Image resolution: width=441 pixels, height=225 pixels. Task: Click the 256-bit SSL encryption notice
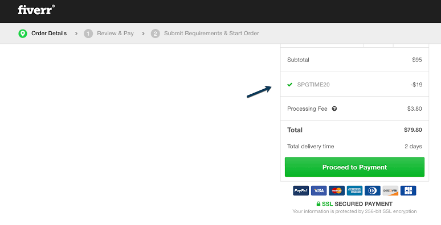point(354,211)
